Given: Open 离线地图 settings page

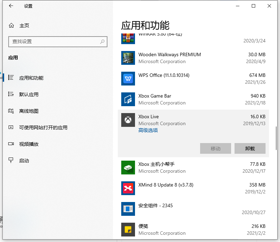Looking at the screenshot, I should pyautogui.click(x=29, y=111).
